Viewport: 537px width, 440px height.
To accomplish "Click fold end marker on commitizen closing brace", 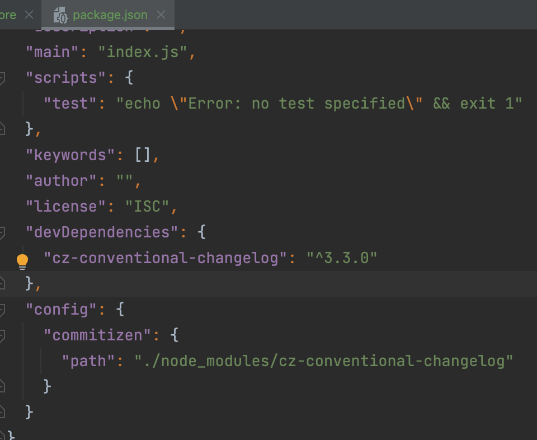I will click(2, 386).
